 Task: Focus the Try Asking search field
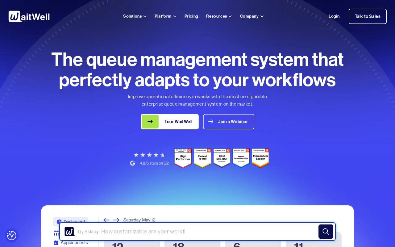coord(197,232)
